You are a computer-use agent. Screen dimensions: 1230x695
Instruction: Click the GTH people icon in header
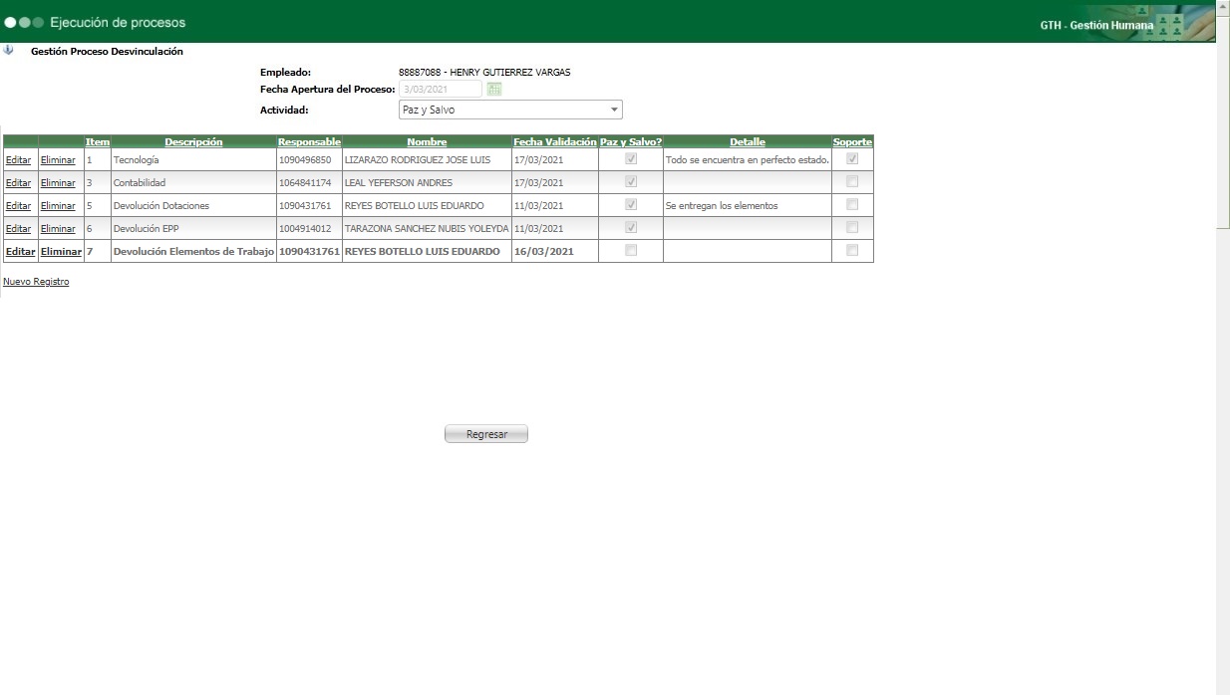pos(1169,26)
